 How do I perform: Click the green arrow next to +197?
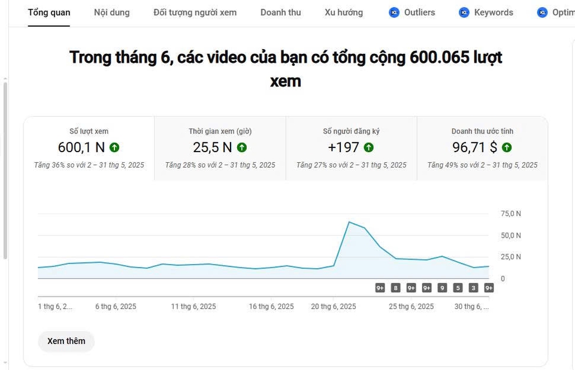click(x=369, y=147)
